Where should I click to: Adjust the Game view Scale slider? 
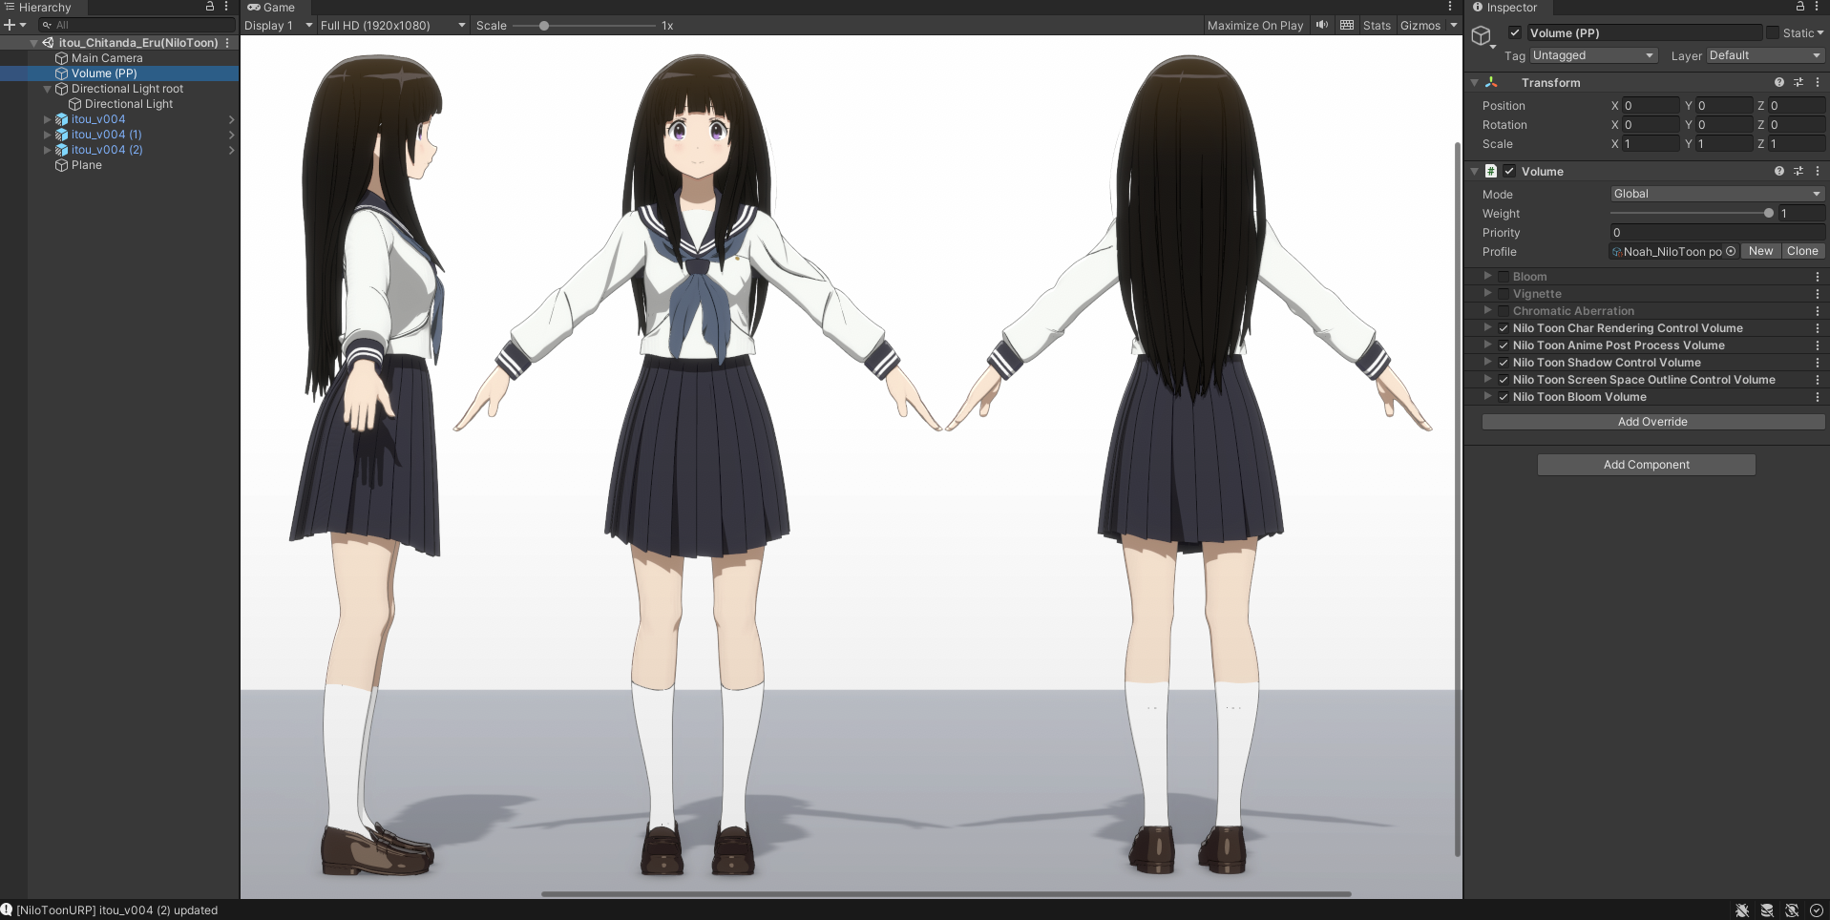(544, 26)
